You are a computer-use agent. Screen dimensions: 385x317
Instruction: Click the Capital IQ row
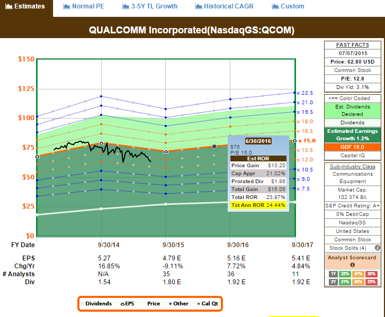coord(352,156)
